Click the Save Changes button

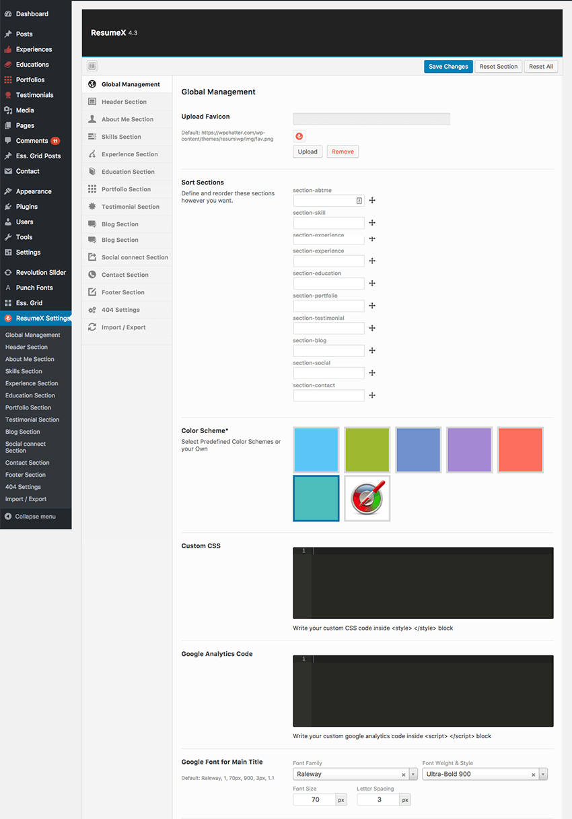click(x=448, y=67)
